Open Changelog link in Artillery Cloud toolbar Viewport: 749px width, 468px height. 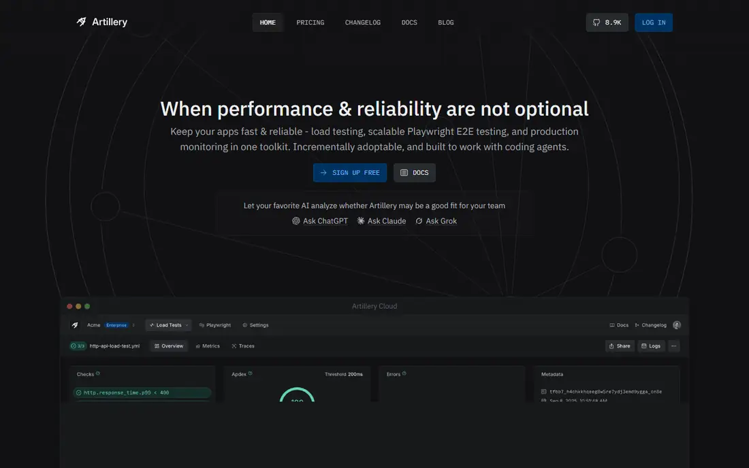point(650,325)
